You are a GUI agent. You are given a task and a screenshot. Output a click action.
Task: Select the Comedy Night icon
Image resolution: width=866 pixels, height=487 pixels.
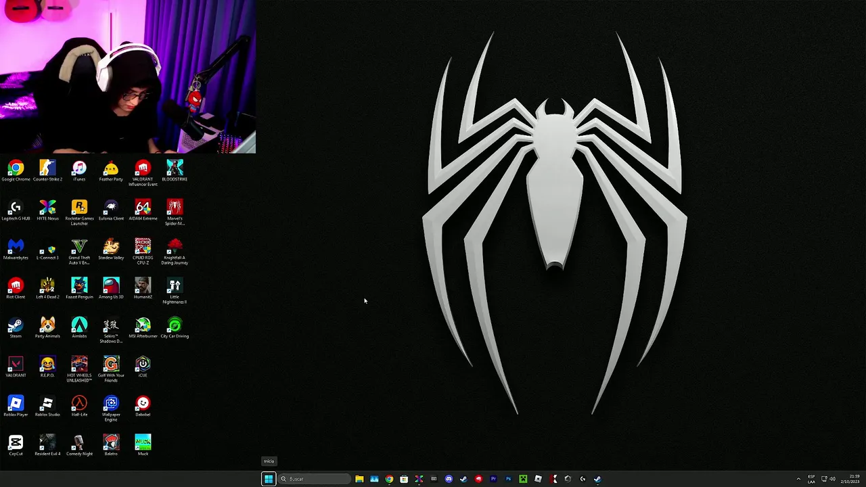point(79,445)
